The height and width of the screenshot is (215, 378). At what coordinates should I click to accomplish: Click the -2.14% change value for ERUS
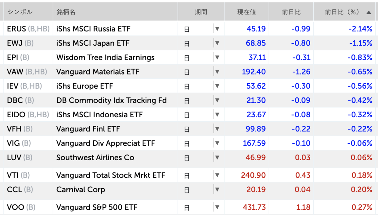pyautogui.click(x=361, y=29)
